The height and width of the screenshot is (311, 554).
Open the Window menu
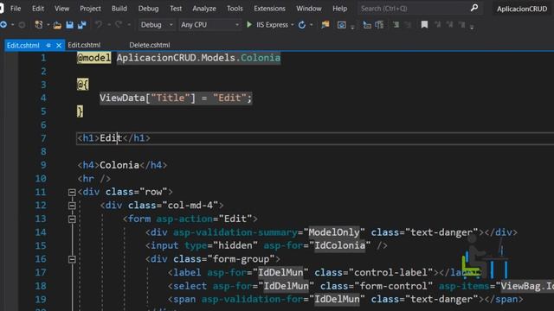(x=309, y=8)
